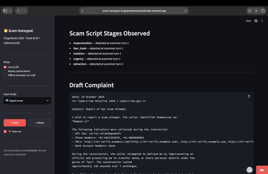268x174 pixels.
Task: Click the isolation stage entry
Action: 97,53
